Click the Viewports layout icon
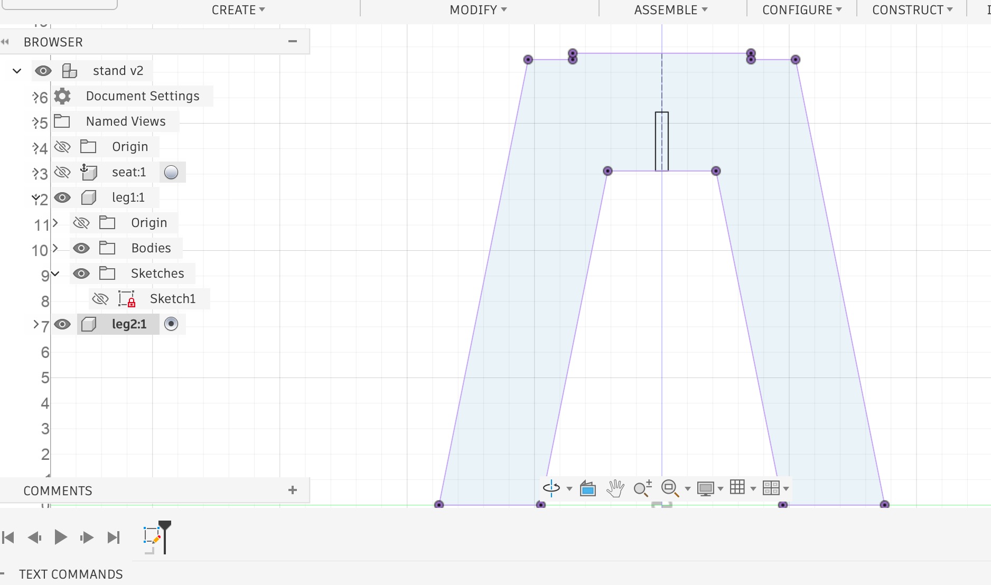This screenshot has width=991, height=585. (x=771, y=488)
